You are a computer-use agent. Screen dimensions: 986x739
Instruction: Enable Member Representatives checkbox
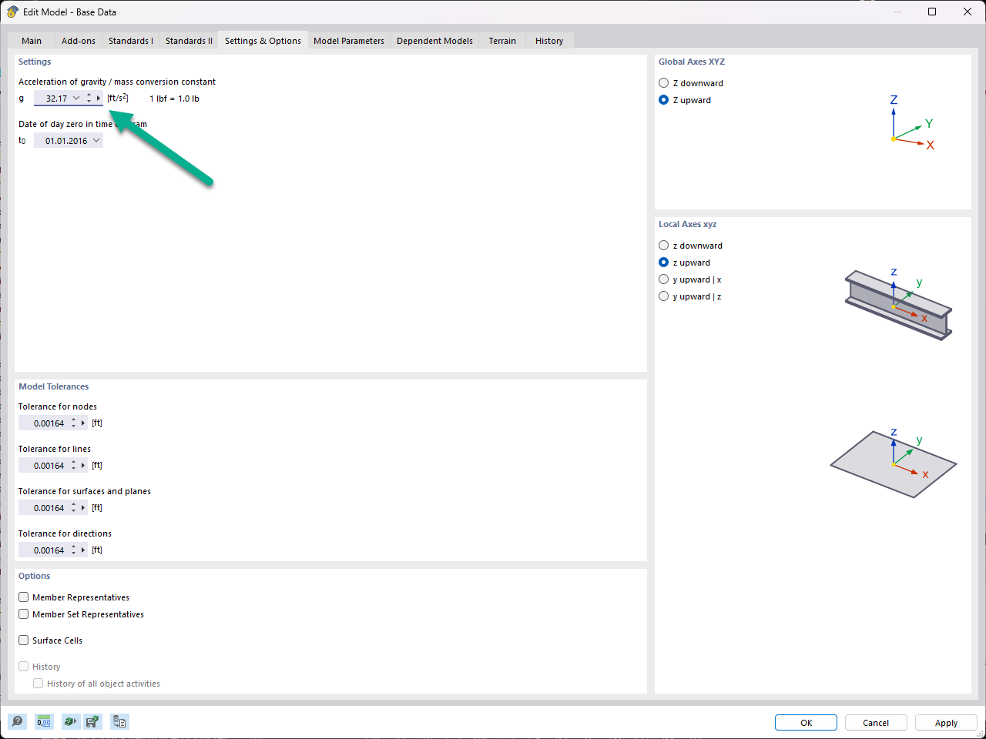[24, 597]
